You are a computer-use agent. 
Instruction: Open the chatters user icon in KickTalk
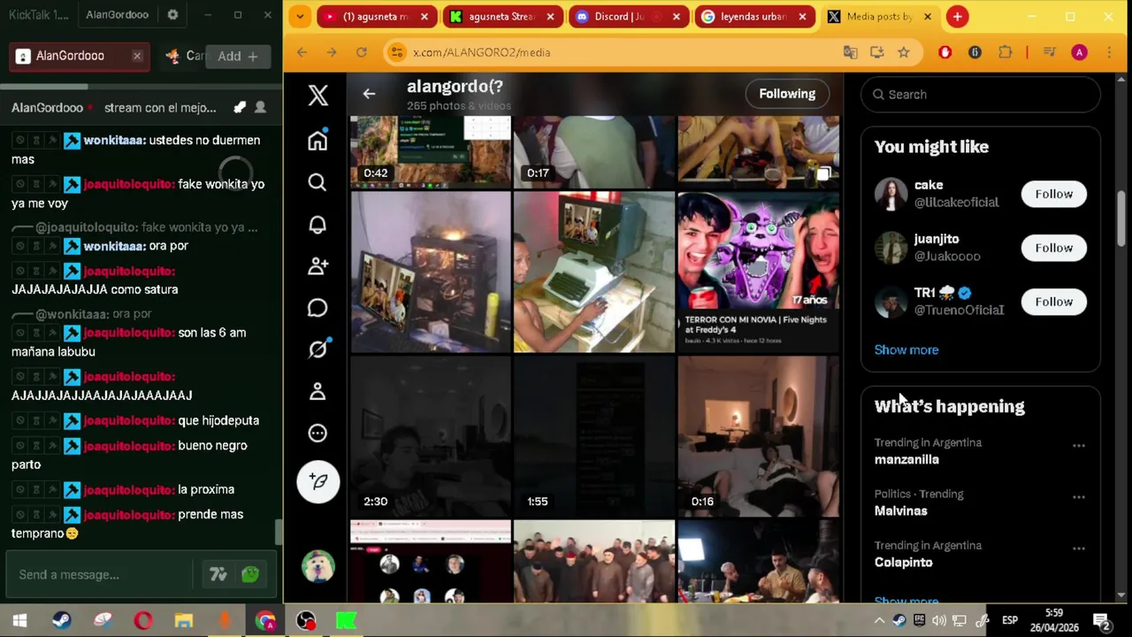(x=260, y=107)
